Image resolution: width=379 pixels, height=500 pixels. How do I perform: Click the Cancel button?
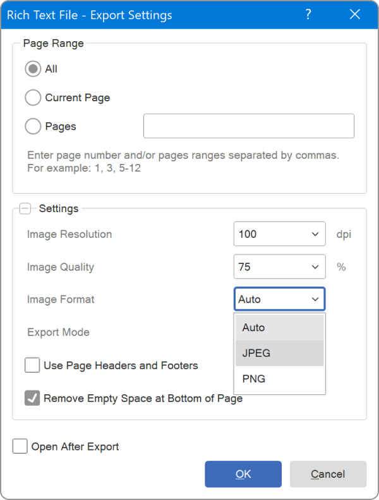(328, 474)
